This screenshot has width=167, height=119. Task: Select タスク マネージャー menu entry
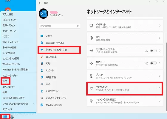coord(10,76)
